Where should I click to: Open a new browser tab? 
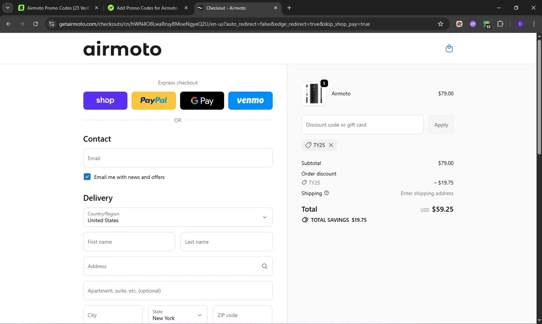[x=289, y=8]
